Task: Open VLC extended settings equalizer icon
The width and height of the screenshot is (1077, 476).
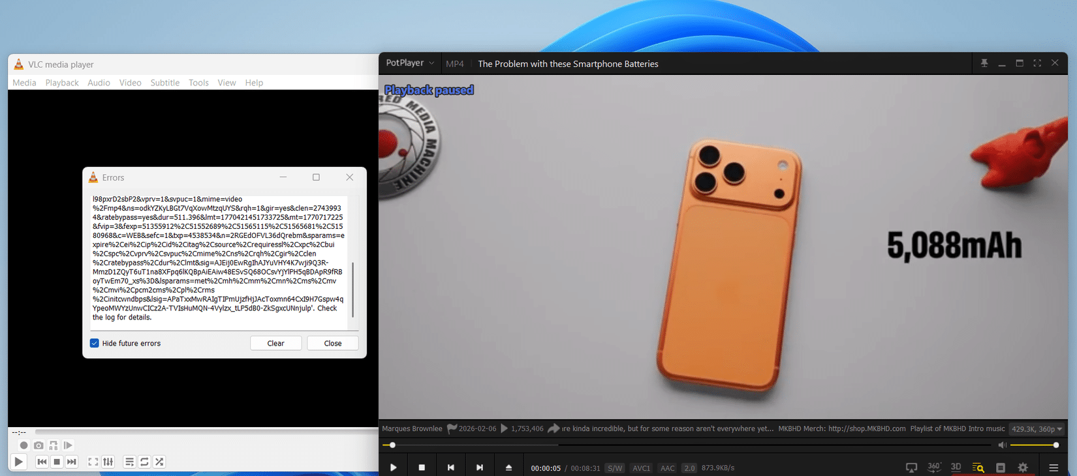Action: (108, 462)
